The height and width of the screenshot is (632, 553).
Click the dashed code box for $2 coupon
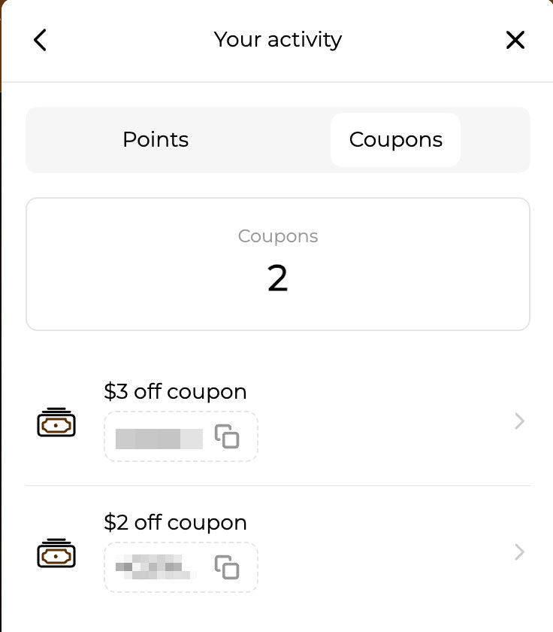click(181, 567)
